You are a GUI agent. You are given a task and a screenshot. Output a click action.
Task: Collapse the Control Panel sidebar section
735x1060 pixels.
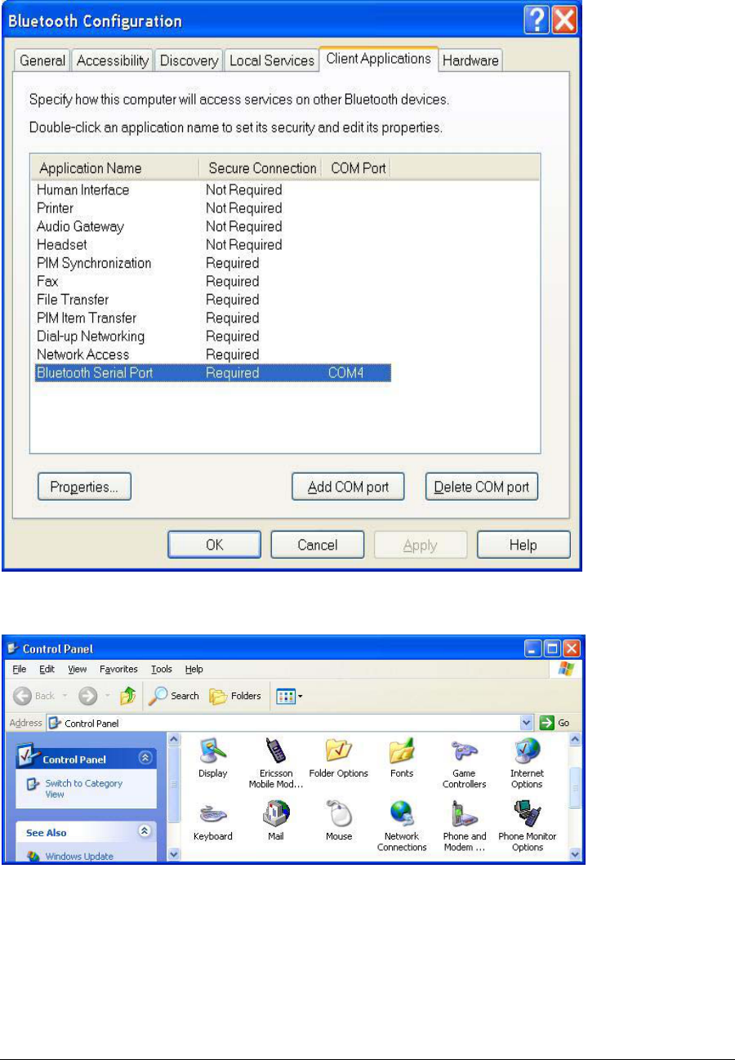click(145, 759)
